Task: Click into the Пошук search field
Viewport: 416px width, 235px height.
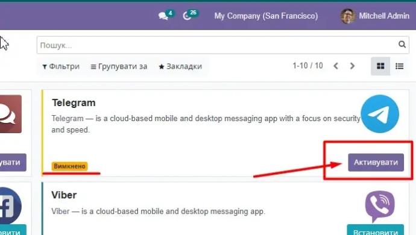Action: (x=218, y=45)
